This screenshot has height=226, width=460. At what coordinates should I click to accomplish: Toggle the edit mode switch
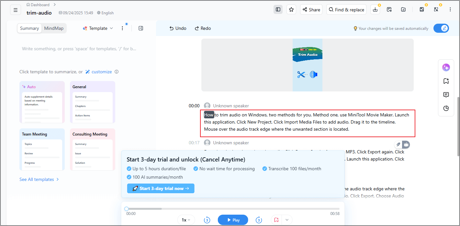coord(441,28)
